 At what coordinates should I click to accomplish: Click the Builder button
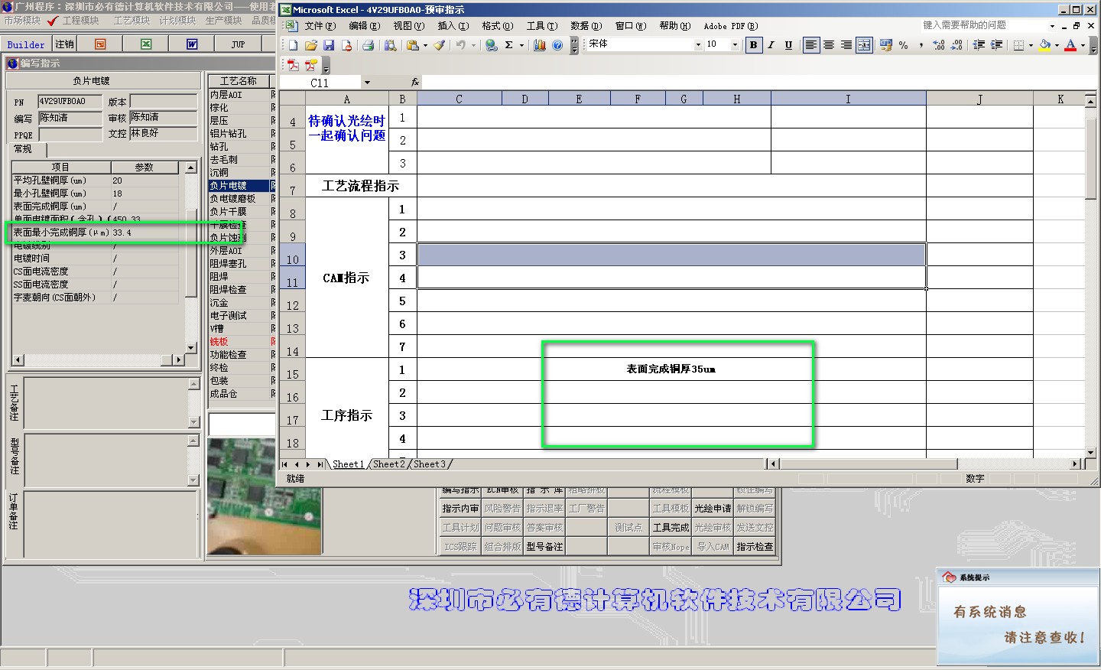pos(26,44)
